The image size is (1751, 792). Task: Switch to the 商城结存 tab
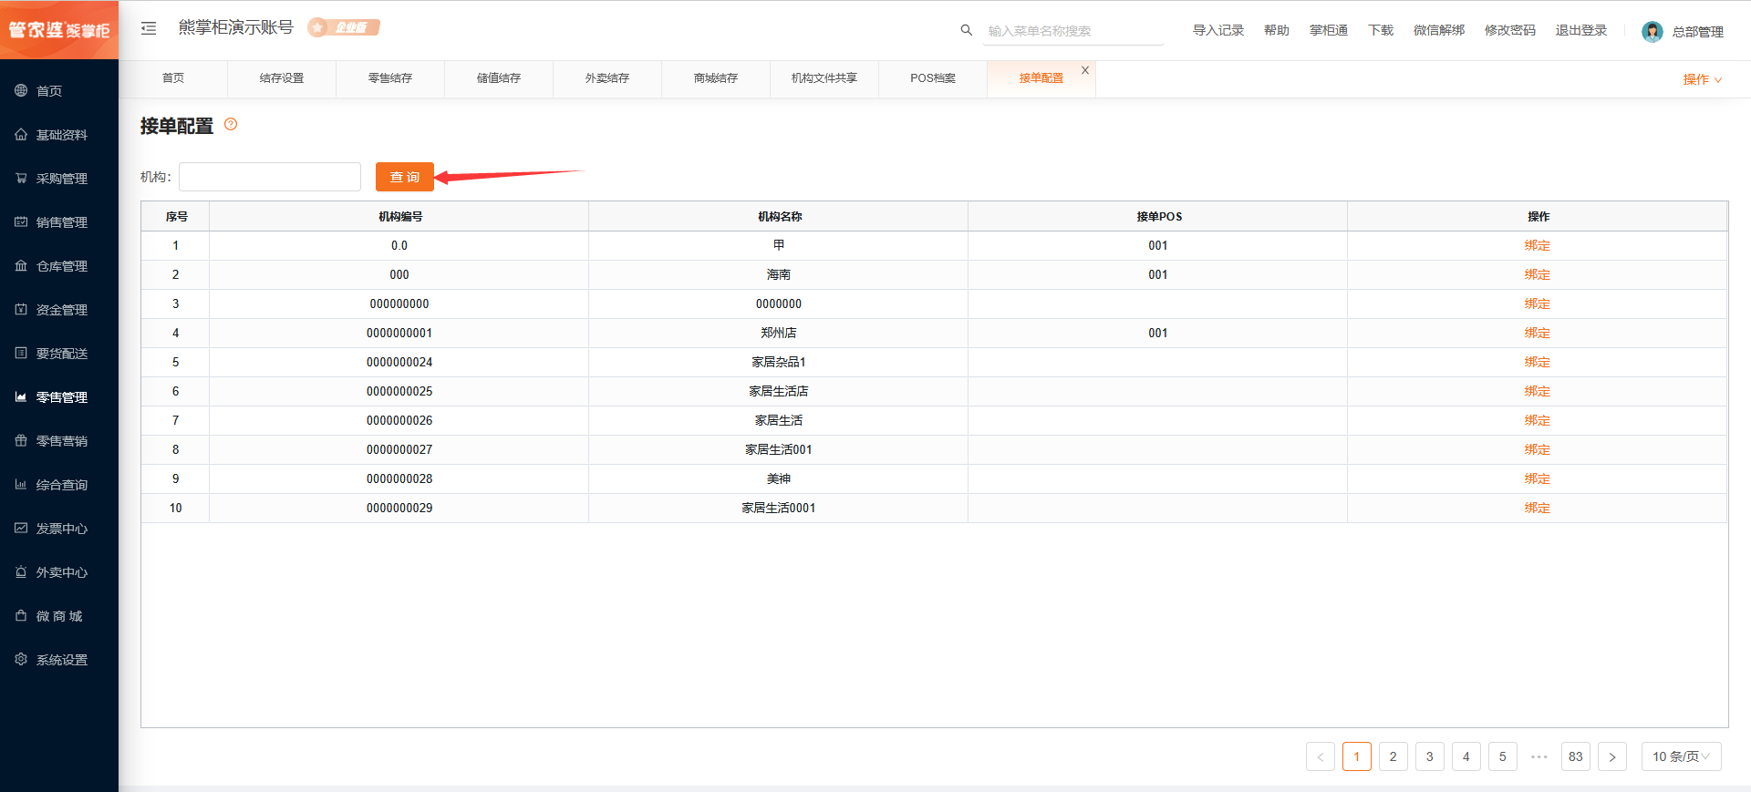[716, 78]
